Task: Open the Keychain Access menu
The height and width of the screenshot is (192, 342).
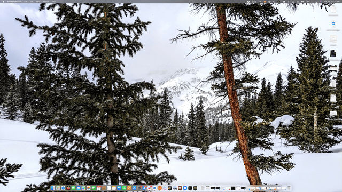Action: [x=14, y=2]
